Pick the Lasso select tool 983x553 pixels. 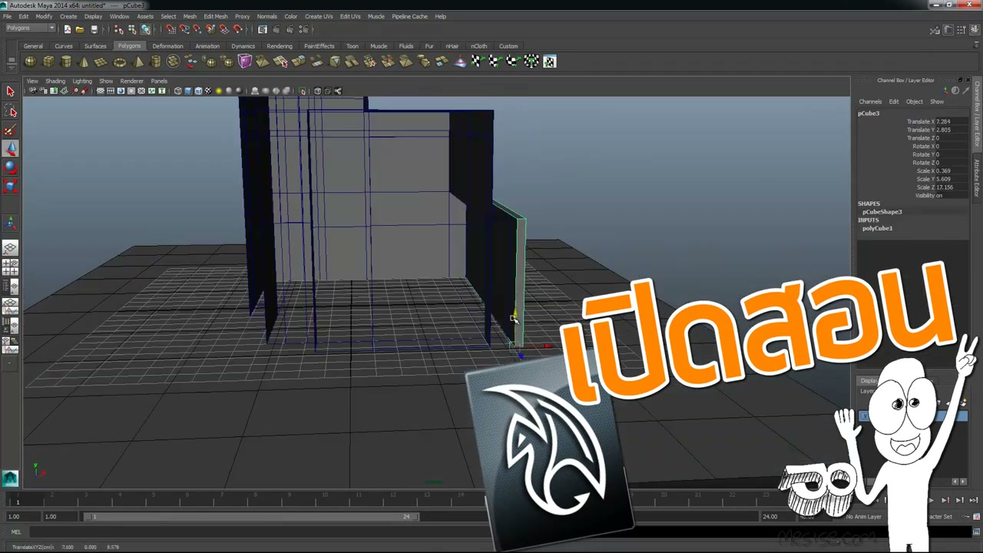point(10,111)
